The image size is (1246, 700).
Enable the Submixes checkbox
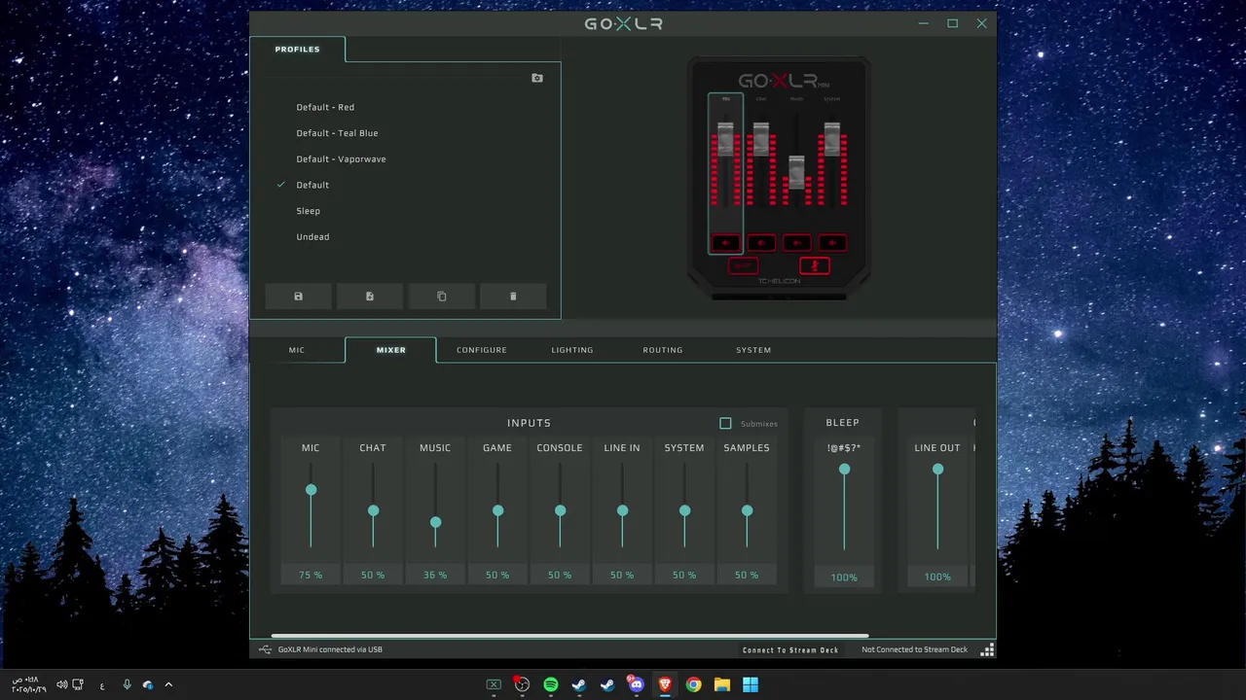pyautogui.click(x=725, y=423)
